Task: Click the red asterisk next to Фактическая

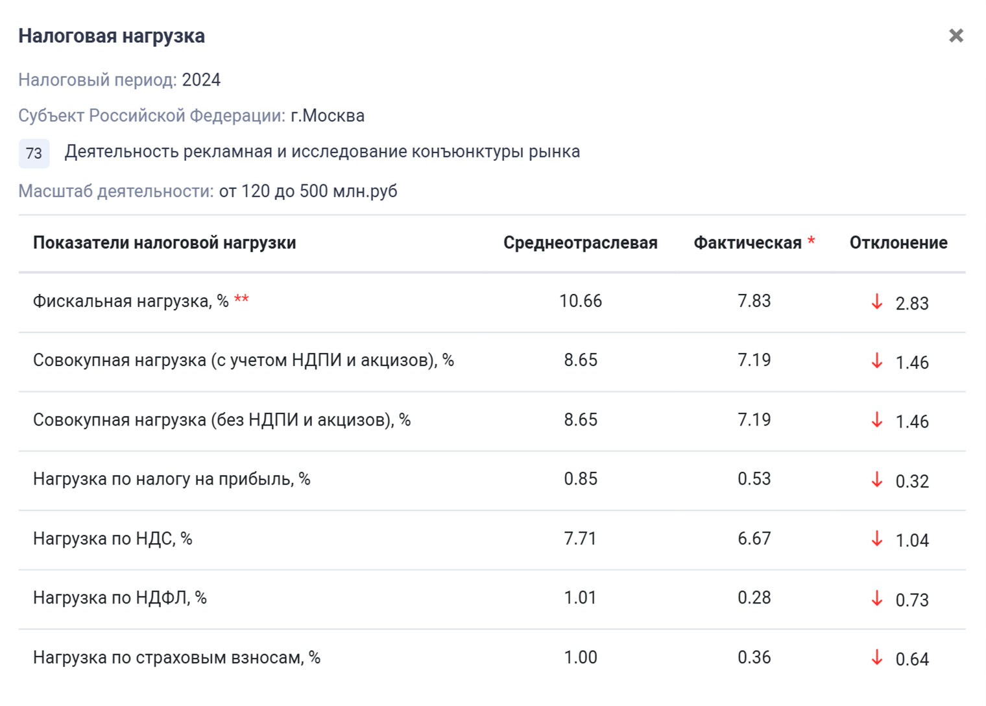Action: (811, 241)
